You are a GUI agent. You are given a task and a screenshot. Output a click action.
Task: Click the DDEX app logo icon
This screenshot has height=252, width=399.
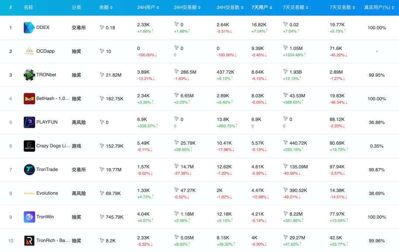point(29,28)
